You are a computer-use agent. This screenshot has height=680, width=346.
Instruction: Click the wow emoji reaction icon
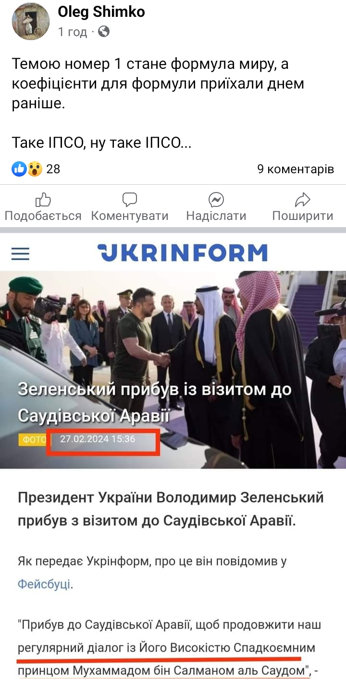[35, 169]
